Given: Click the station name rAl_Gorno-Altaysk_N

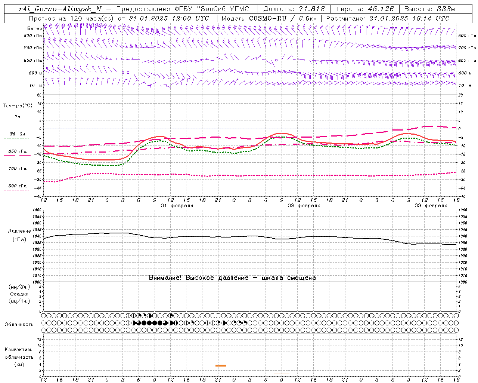Looking at the screenshot, I should point(60,9).
